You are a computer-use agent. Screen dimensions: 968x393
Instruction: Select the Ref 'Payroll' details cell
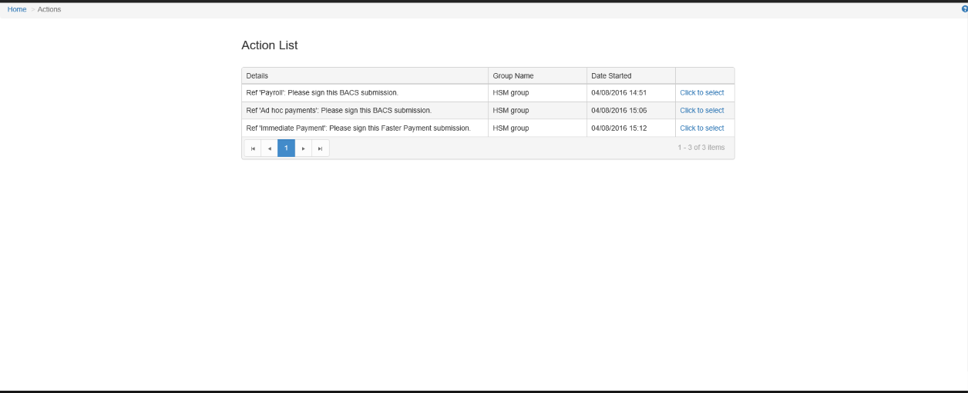point(321,93)
